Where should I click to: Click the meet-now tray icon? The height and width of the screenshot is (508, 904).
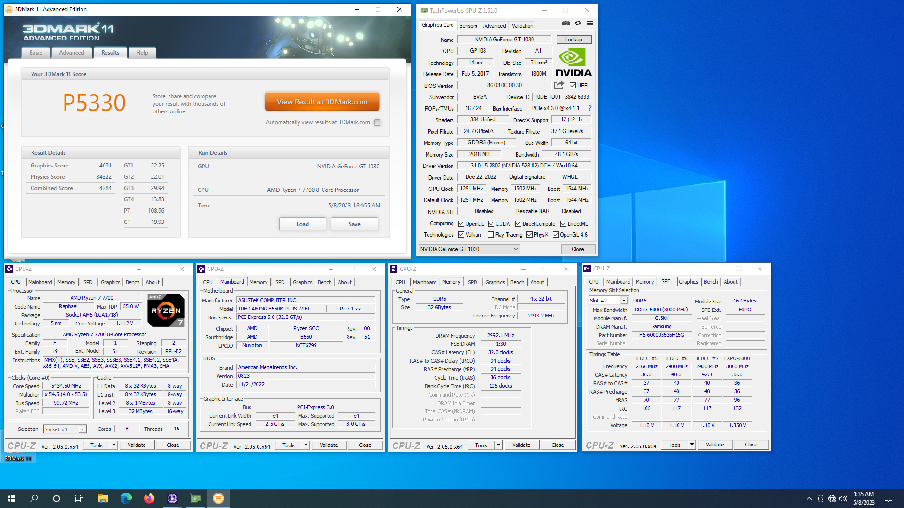[x=821, y=499]
